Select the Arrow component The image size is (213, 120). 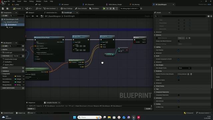pos(11,27)
